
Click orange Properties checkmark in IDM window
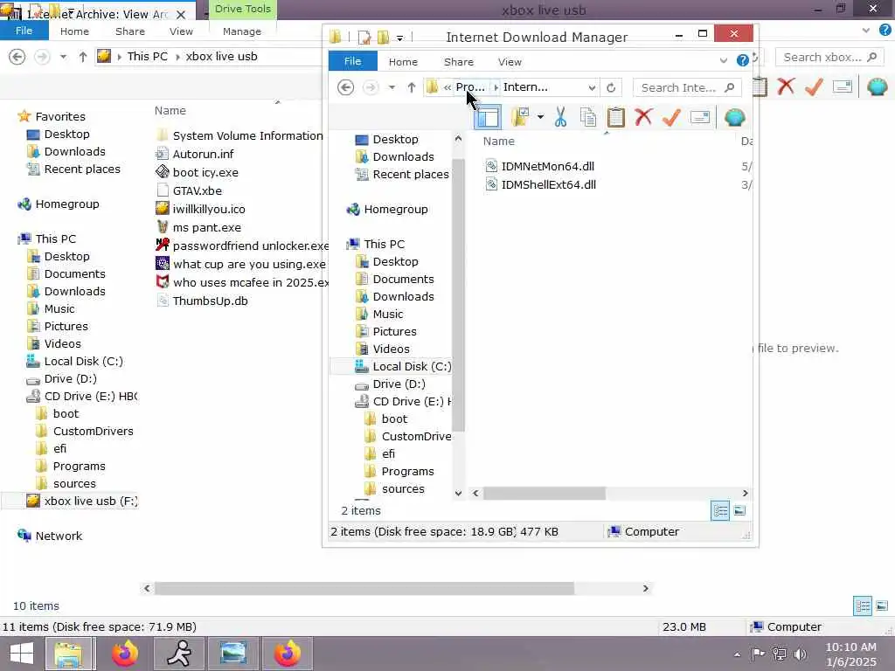coord(672,117)
